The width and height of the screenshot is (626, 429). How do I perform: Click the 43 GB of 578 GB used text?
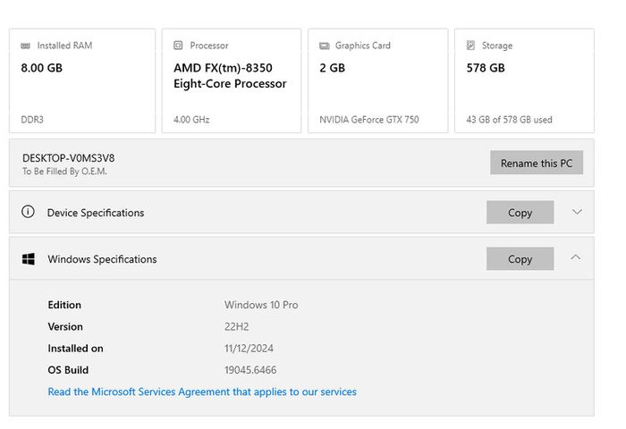click(509, 120)
